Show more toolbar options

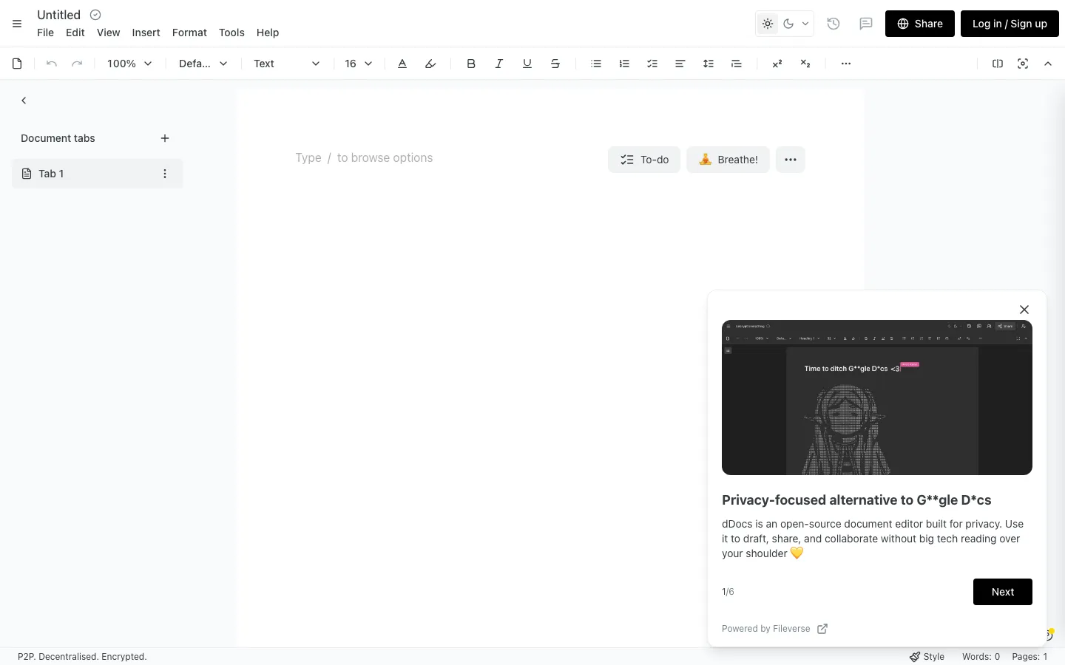(846, 64)
